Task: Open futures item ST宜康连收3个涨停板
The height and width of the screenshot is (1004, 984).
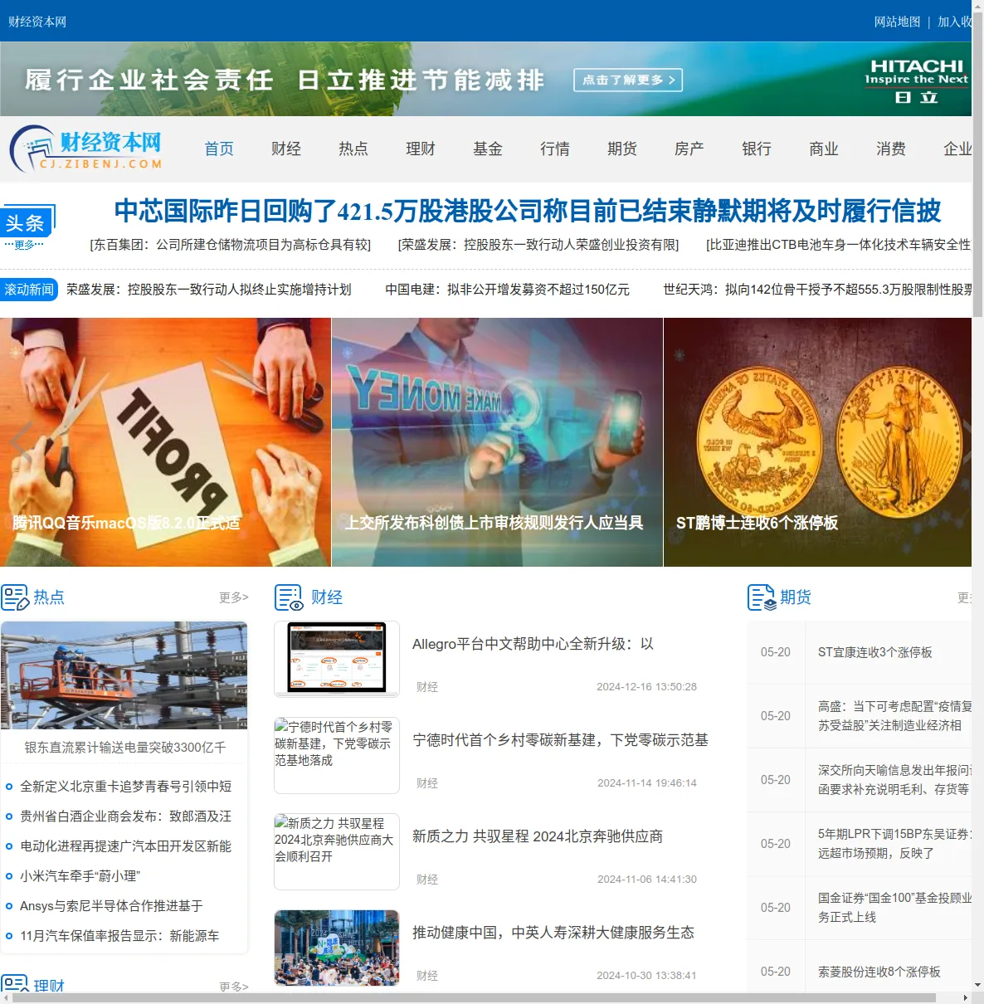Action: [x=875, y=652]
